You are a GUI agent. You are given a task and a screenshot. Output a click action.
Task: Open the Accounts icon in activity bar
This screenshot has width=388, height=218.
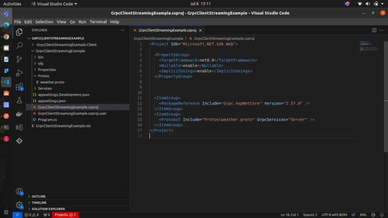[x=19, y=192]
